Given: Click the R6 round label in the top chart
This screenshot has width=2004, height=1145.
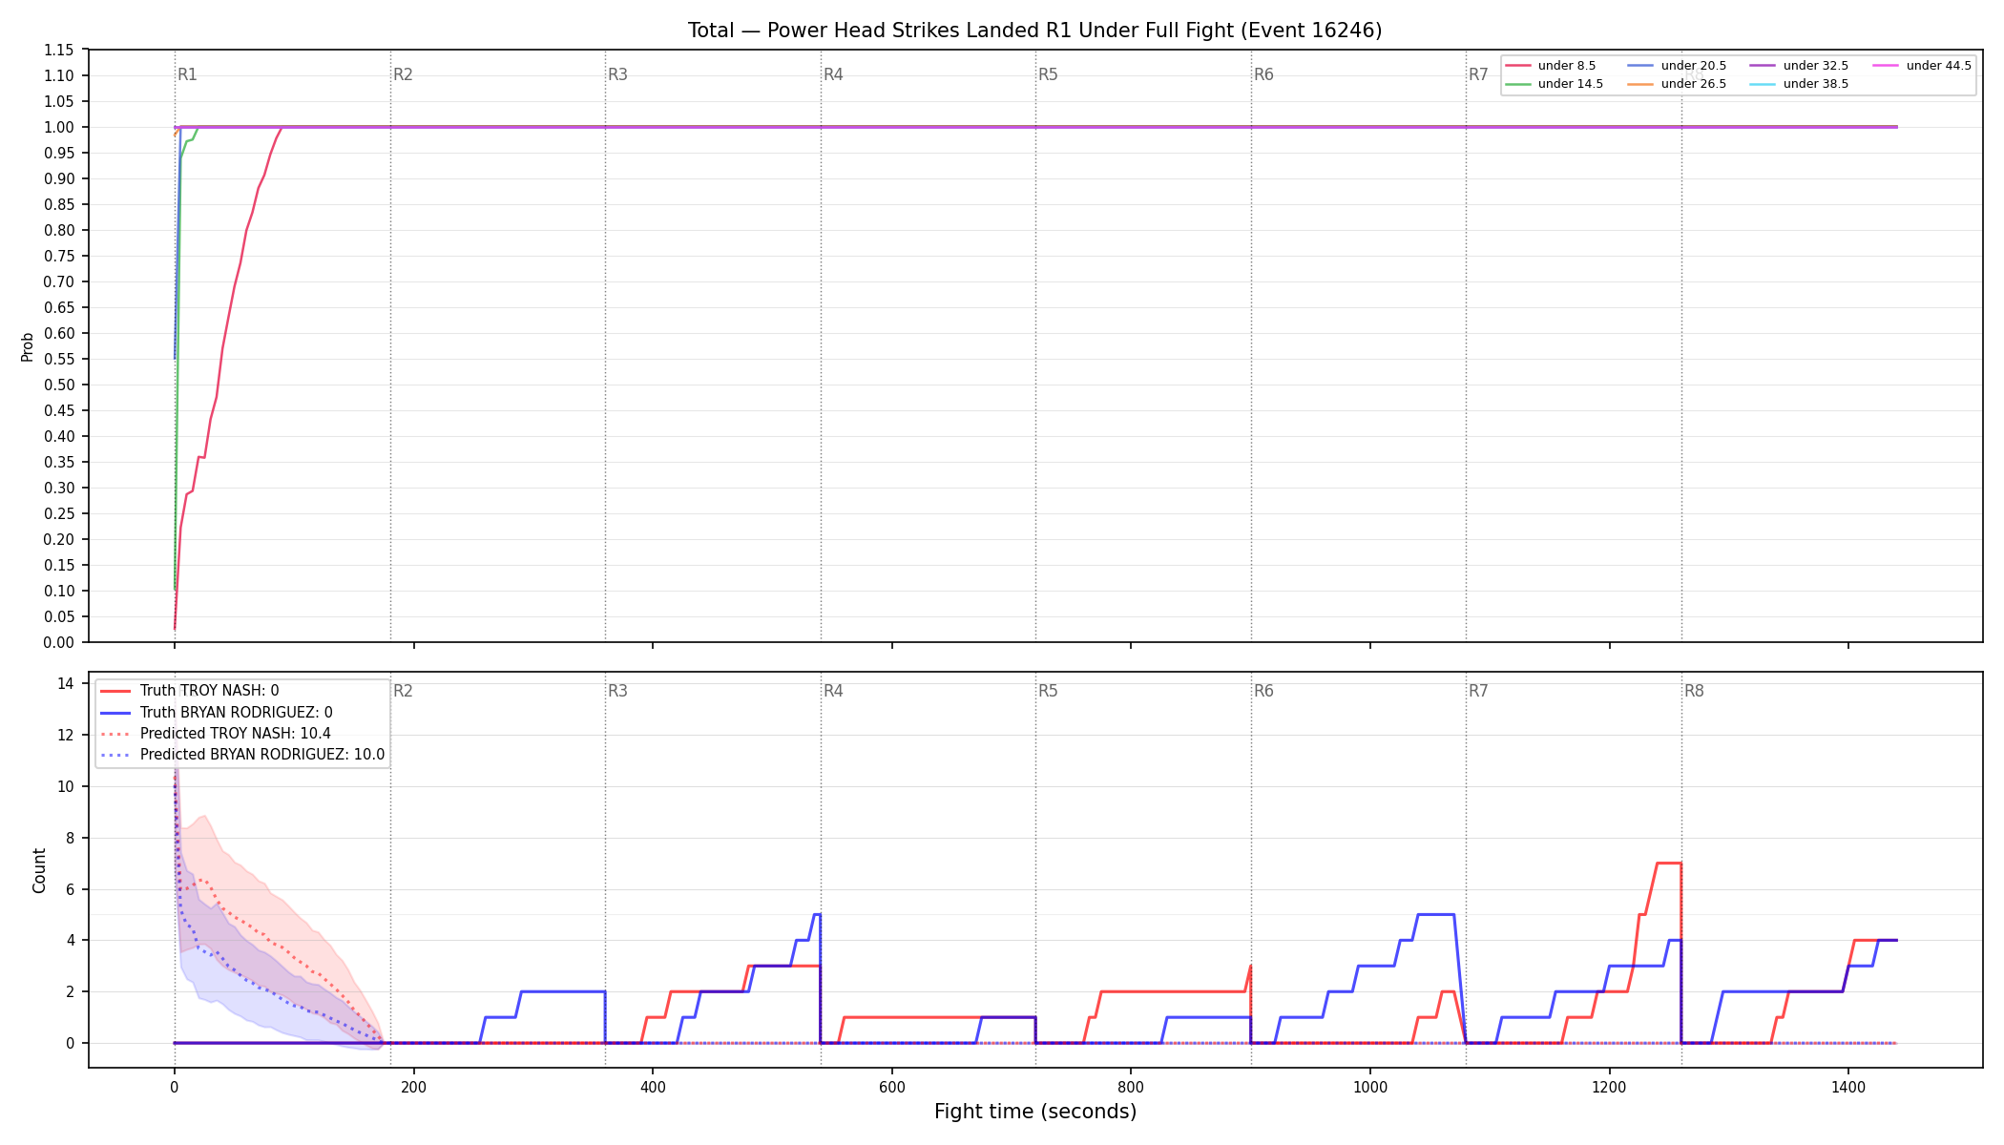Looking at the screenshot, I should [x=1263, y=74].
